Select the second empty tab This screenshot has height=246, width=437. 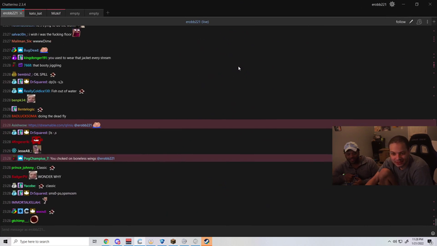pos(94,13)
